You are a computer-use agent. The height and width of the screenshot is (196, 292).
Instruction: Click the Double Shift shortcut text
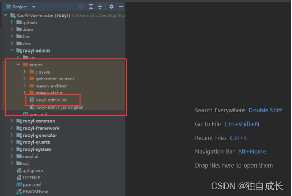click(265, 110)
